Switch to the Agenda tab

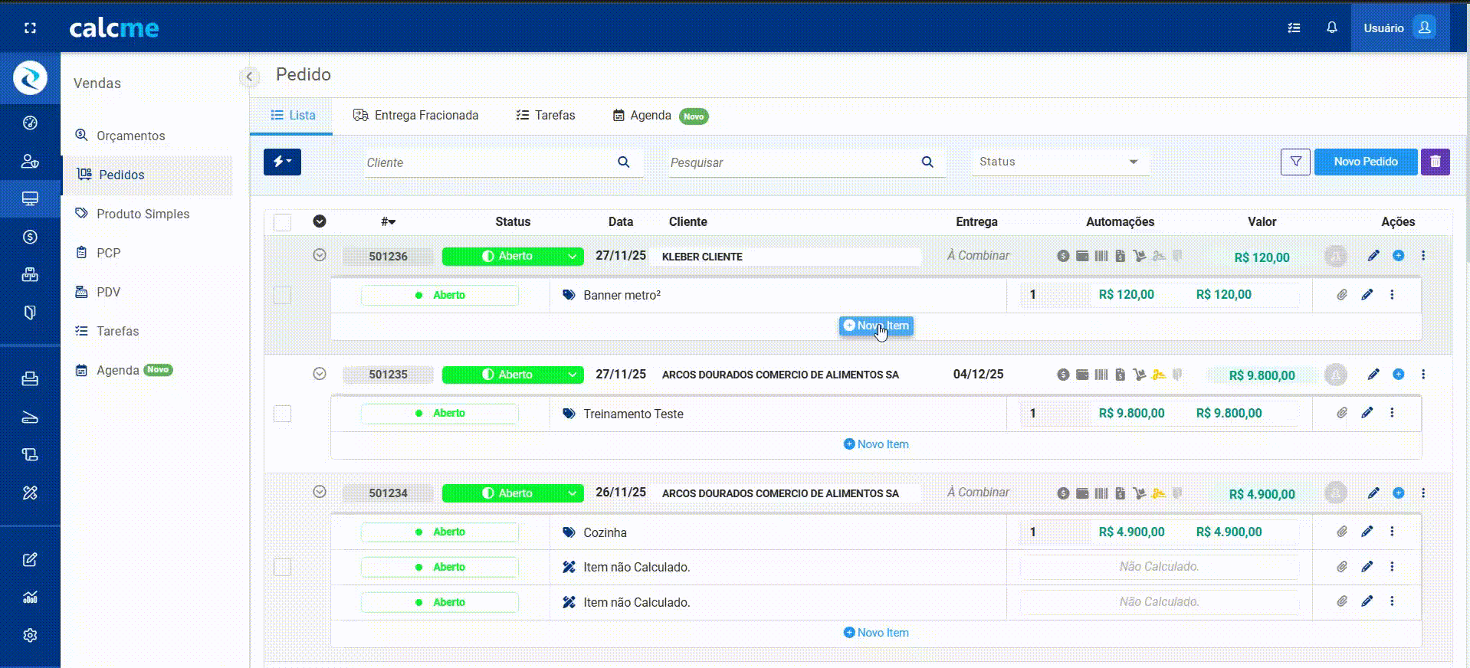point(660,116)
